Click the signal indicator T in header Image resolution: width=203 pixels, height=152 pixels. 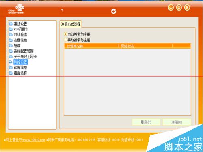point(62,10)
